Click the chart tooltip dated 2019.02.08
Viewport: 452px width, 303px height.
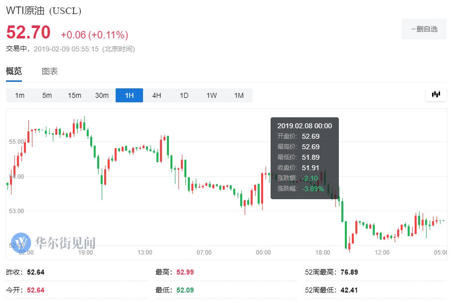click(304, 158)
